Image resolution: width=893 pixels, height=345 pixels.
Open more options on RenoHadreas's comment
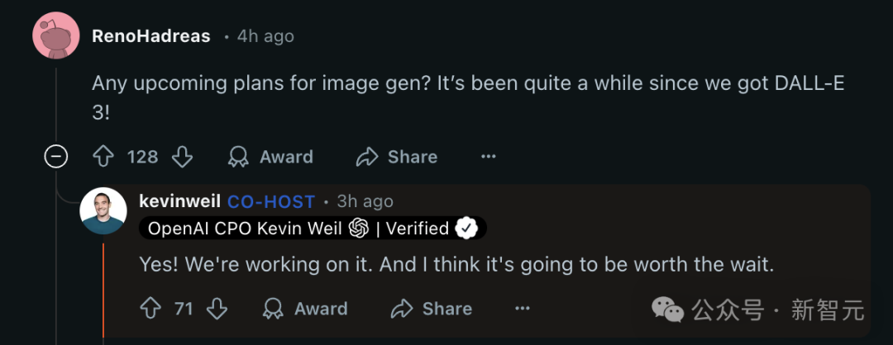(x=489, y=157)
